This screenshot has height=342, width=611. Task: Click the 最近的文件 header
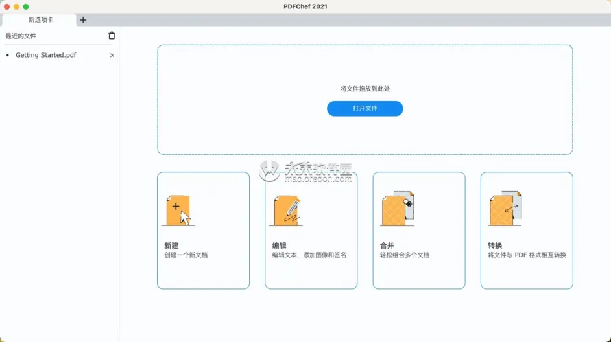21,36
